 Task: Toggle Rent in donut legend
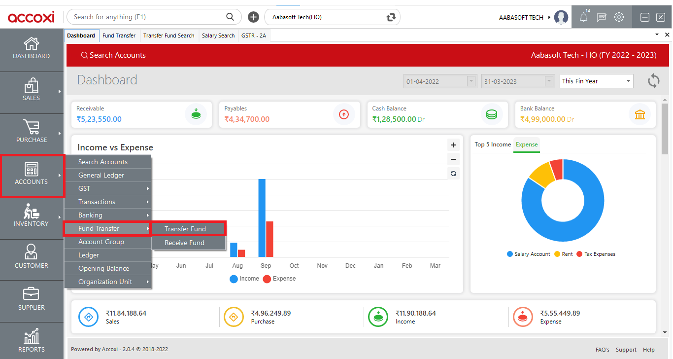(x=564, y=254)
